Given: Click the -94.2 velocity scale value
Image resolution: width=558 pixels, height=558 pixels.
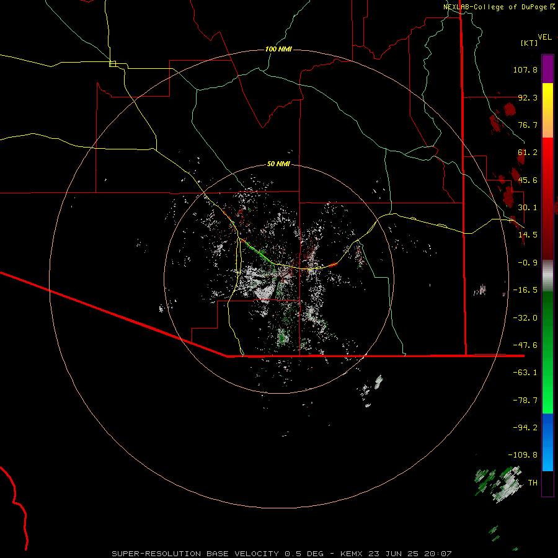Looking at the screenshot, I should point(525,428).
